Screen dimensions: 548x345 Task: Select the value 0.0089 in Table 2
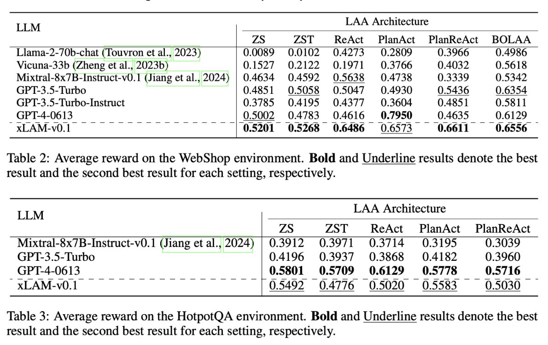pyautogui.click(x=259, y=53)
